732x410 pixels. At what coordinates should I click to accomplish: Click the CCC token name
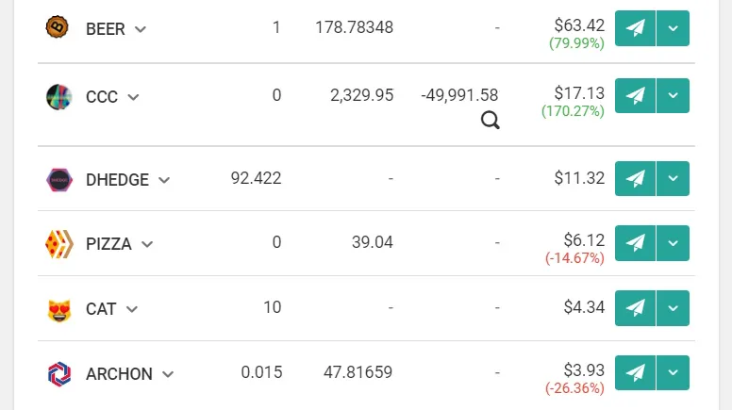point(101,96)
